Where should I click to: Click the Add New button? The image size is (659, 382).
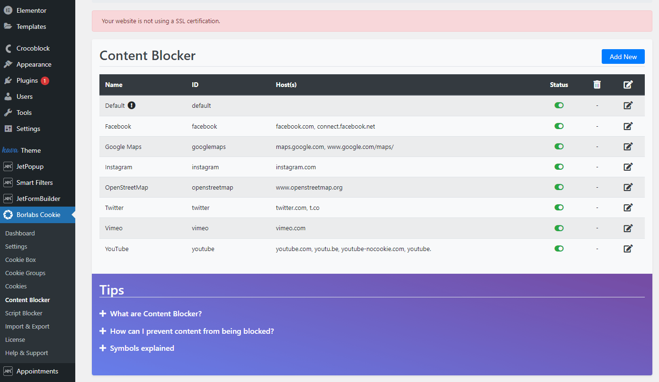tap(623, 57)
